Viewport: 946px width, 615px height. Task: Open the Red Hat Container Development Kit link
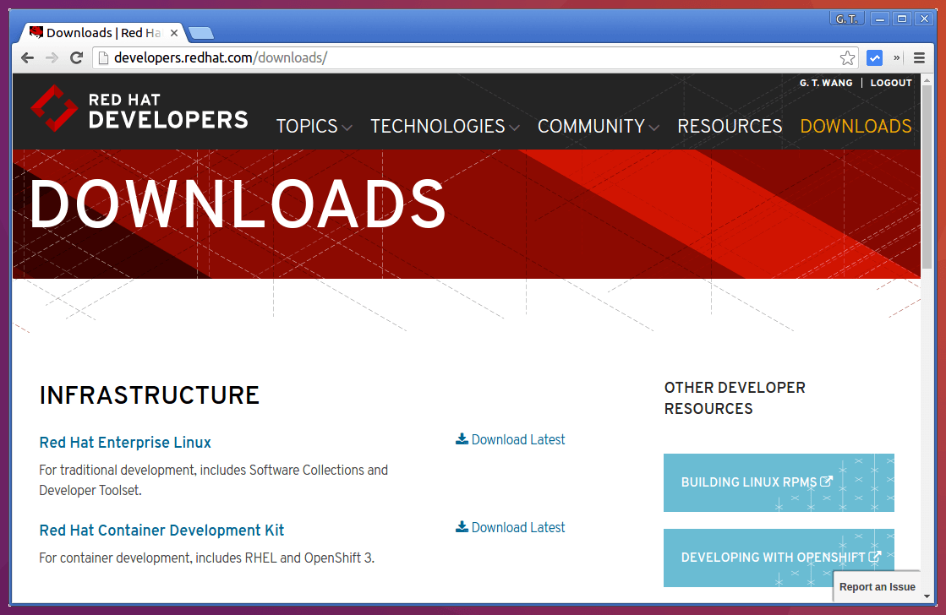(x=161, y=531)
